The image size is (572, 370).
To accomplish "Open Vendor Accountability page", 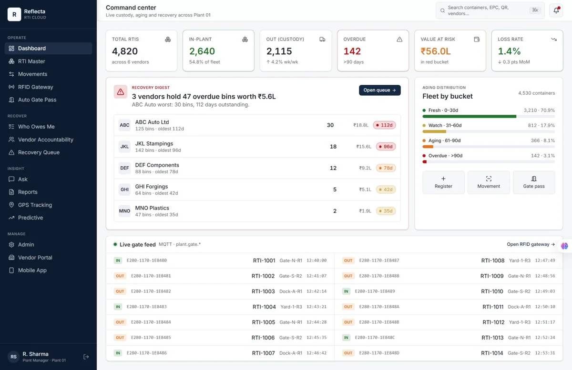I will [x=48, y=140].
